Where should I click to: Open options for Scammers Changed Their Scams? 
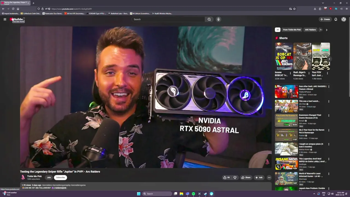point(329,115)
